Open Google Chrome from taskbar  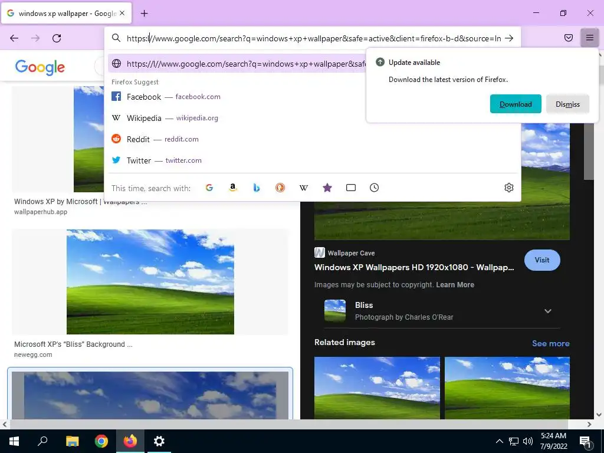pos(101,441)
